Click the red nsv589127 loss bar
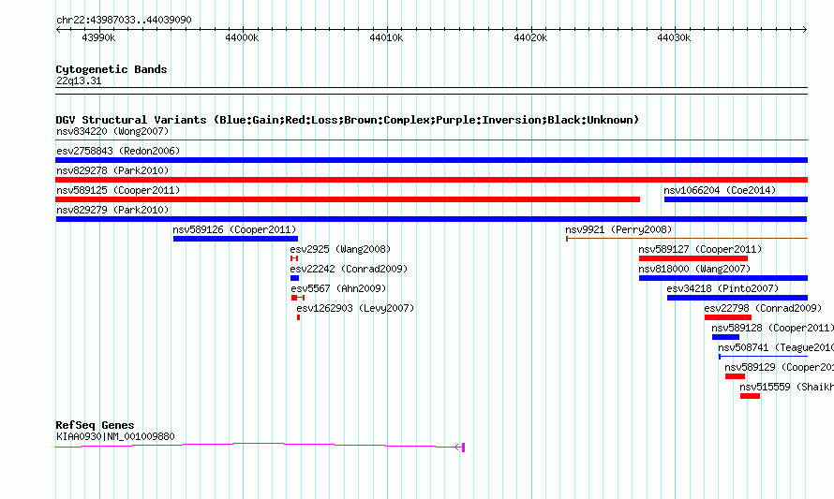834x499 pixels. click(693, 258)
